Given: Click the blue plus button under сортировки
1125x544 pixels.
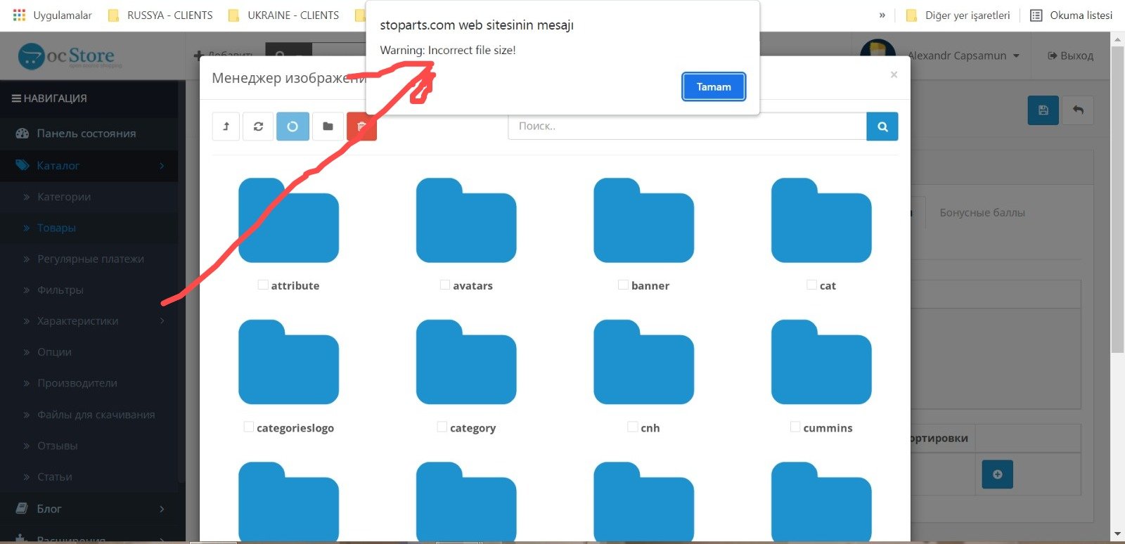Looking at the screenshot, I should [x=997, y=474].
